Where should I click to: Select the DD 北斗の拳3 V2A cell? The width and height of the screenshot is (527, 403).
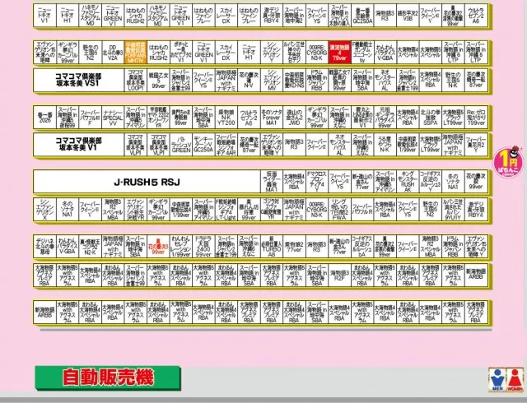pyautogui.click(x=113, y=53)
